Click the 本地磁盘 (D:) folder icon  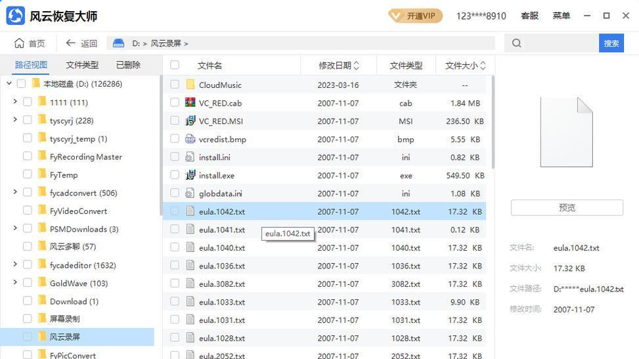point(36,83)
